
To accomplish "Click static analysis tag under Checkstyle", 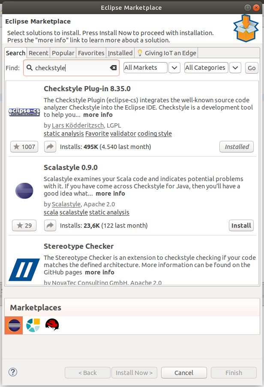I will [x=64, y=134].
